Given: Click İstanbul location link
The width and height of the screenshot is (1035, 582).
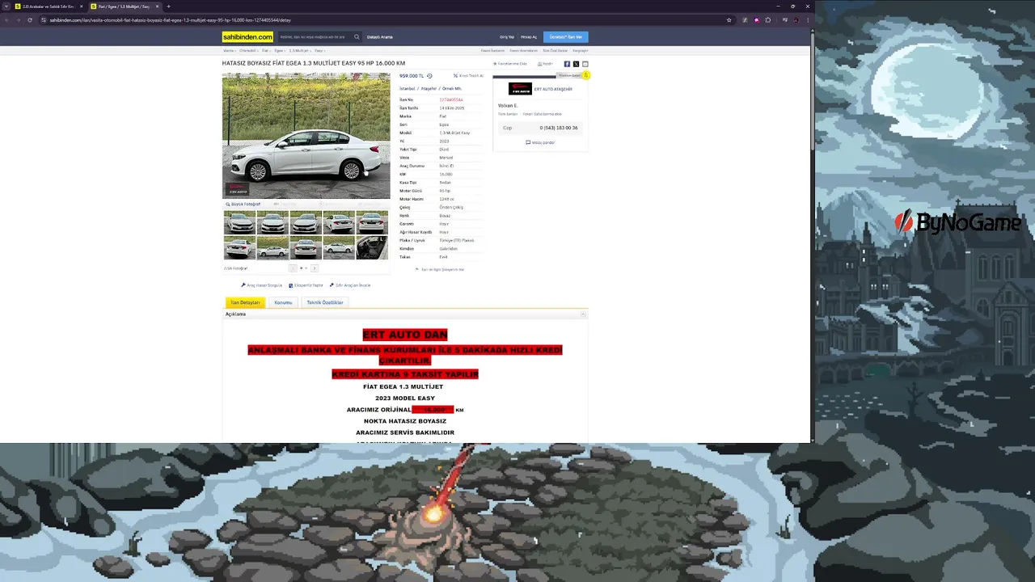Looking at the screenshot, I should (x=408, y=88).
